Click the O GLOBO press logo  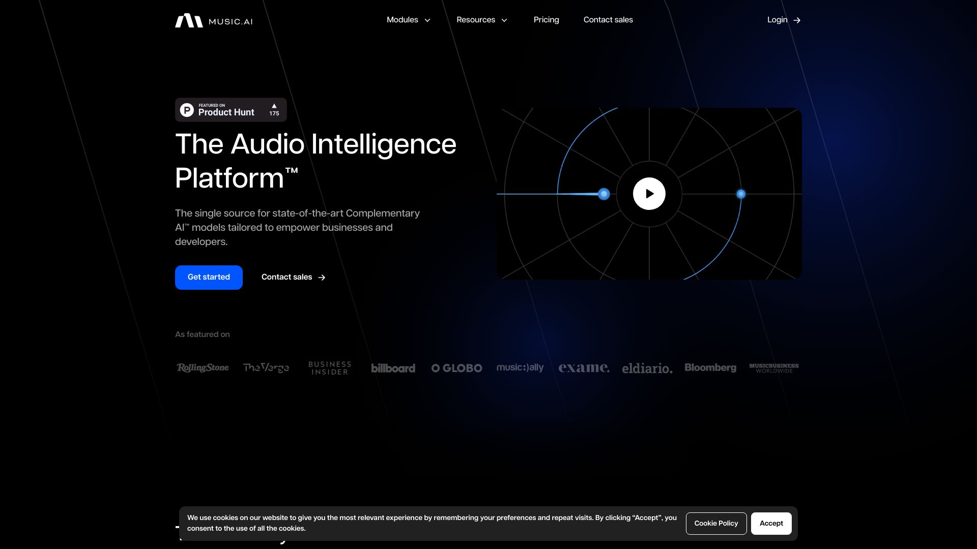click(x=456, y=368)
